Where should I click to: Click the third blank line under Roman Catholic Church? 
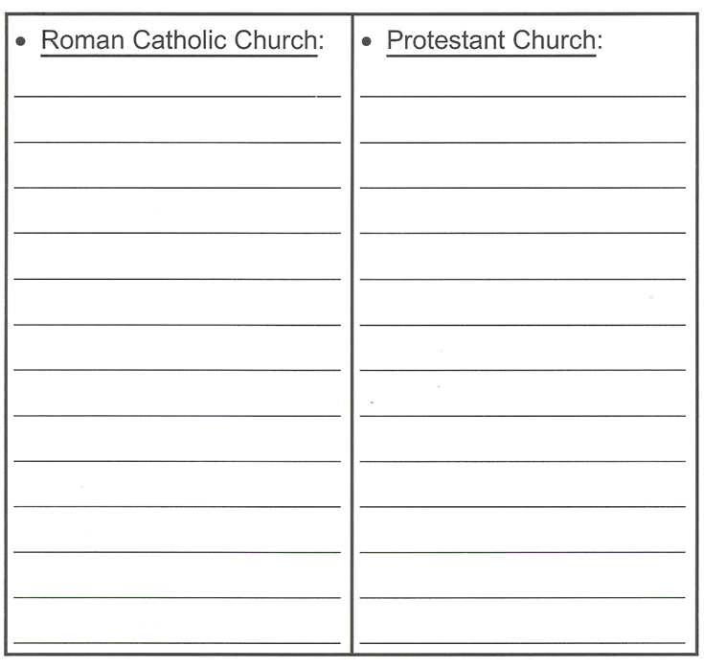pyautogui.click(x=177, y=186)
